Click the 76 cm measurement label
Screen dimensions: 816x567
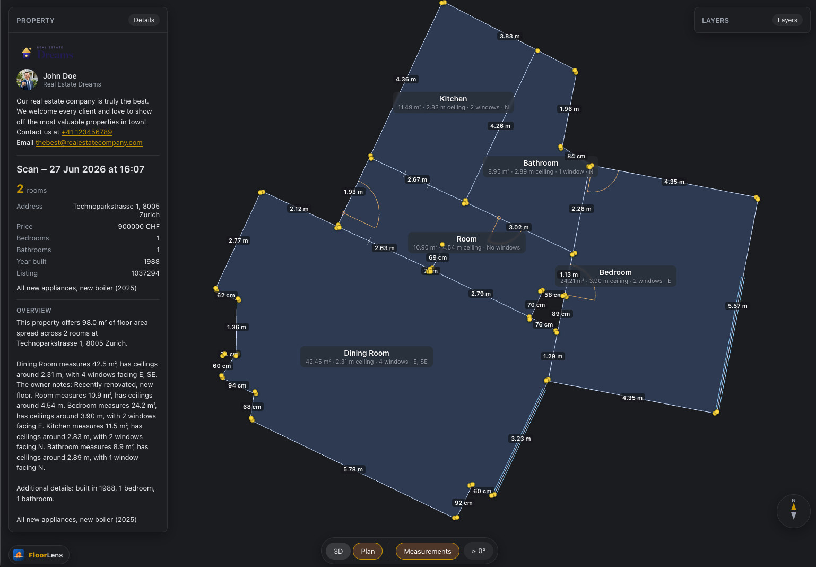(x=544, y=324)
